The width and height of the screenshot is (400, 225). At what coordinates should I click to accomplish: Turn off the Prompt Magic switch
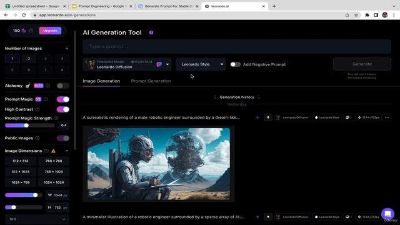(x=62, y=99)
